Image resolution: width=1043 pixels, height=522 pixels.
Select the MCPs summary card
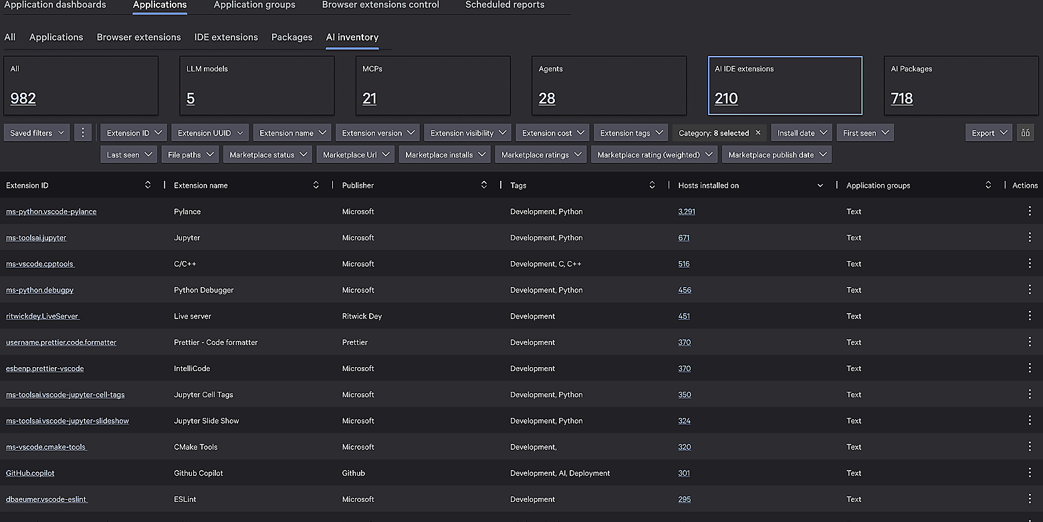coord(433,85)
